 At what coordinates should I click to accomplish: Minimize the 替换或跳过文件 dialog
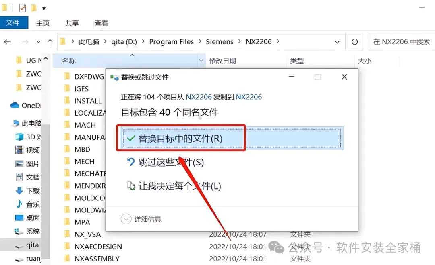click(x=292, y=77)
